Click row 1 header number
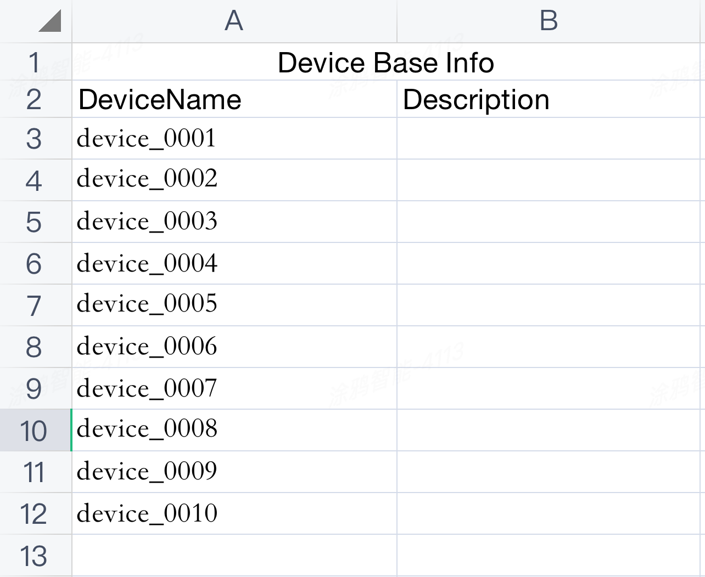This screenshot has height=577, width=705. 34,63
